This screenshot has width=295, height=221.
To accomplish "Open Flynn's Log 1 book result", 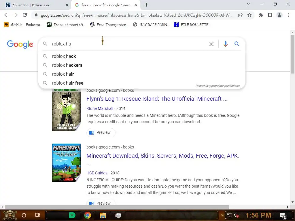I will 157,99.
